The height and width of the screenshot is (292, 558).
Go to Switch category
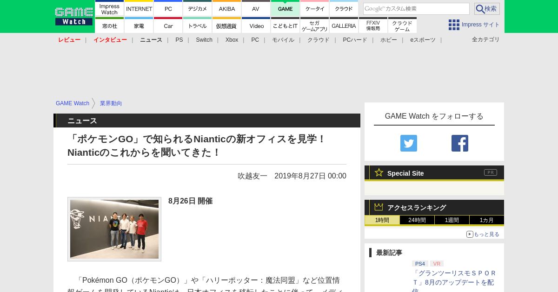click(x=204, y=40)
